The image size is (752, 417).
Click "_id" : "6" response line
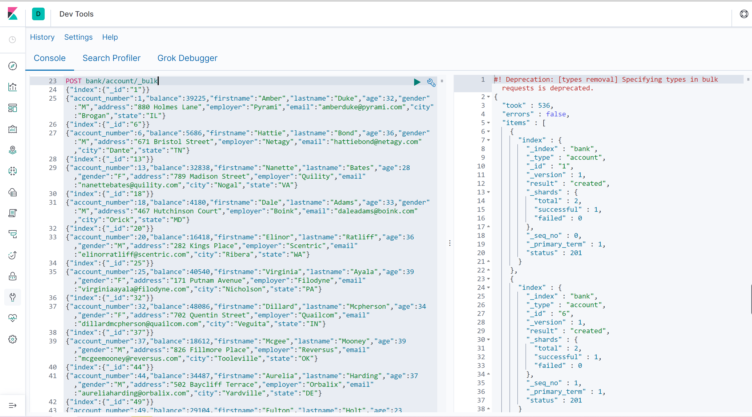tap(550, 314)
